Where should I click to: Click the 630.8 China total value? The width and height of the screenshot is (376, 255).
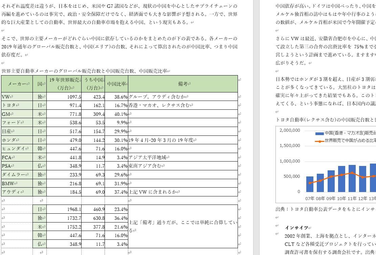point(99,218)
